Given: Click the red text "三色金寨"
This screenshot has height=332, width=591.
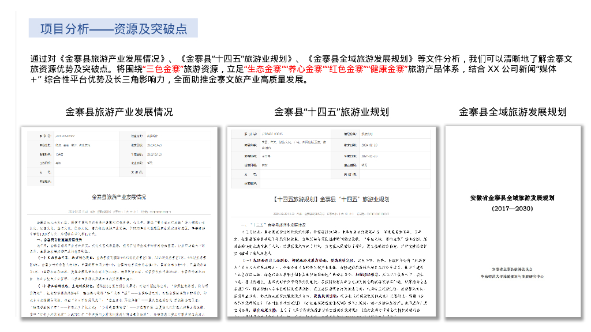Looking at the screenshot, I should (x=163, y=69).
